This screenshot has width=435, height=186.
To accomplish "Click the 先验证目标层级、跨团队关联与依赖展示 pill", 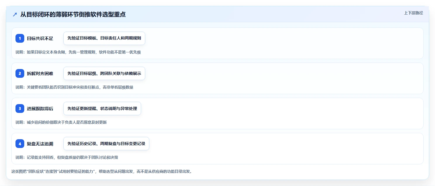I will 104,73.
